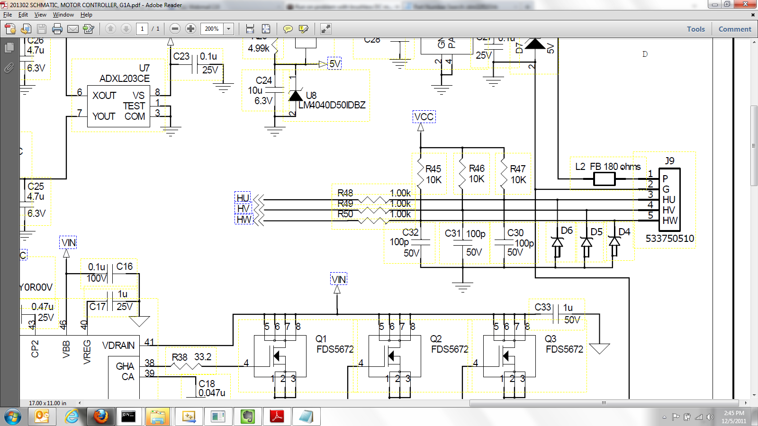Open the File menu
Viewport: 758px width, 426px height.
tap(8, 15)
